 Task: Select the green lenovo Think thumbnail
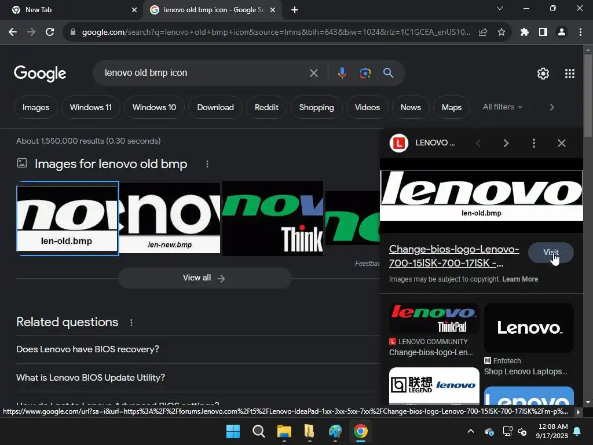pos(273,218)
